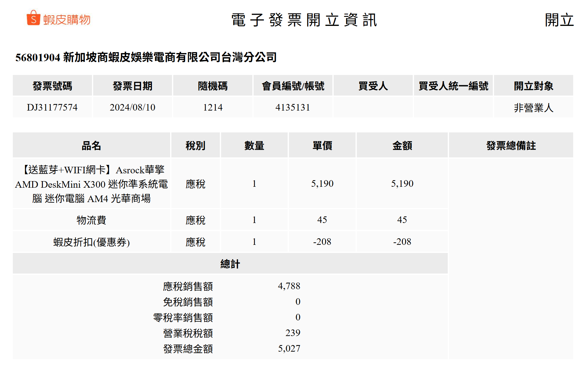The image size is (586, 366).
Task: Click the 買受人統一編號 column header
Action: point(453,86)
